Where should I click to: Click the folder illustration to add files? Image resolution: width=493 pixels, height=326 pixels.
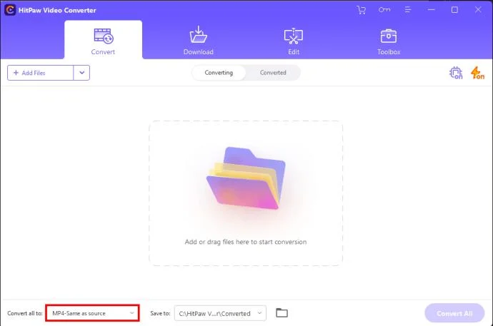point(246,178)
